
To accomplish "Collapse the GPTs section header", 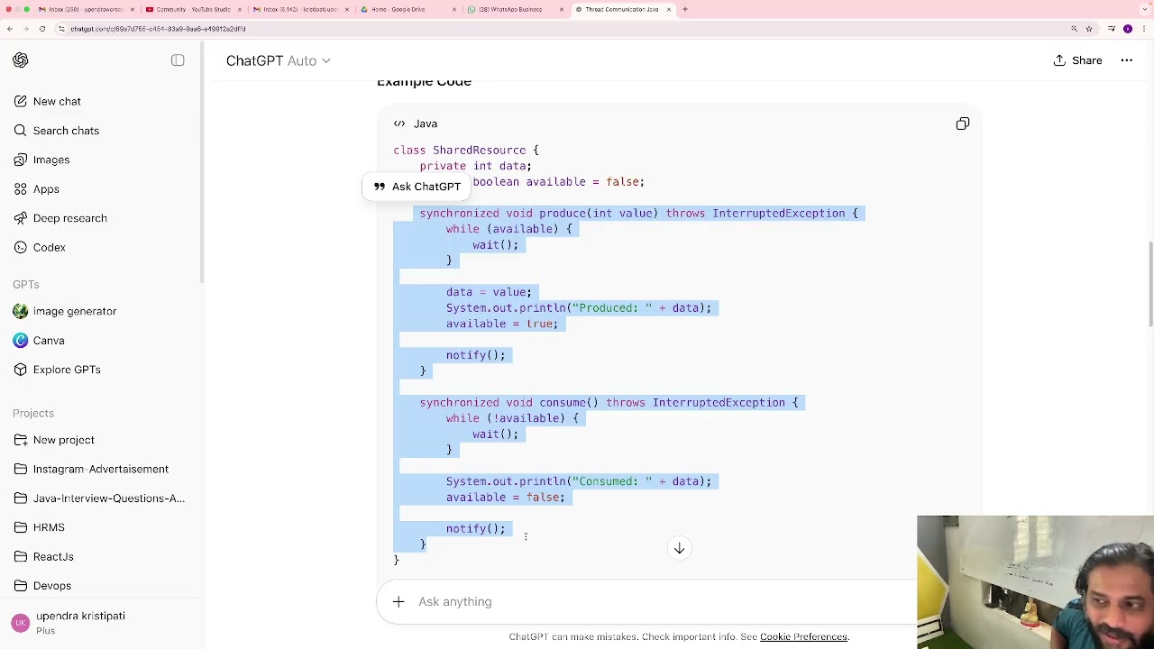I will 26,284.
